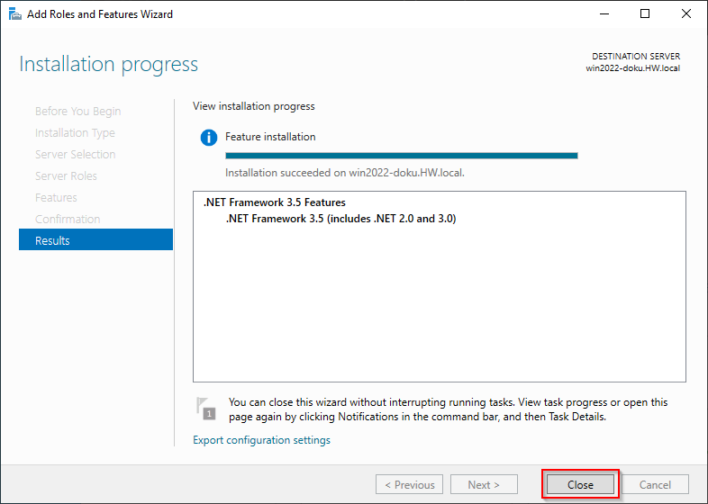
Task: Click the installation progress bar
Action: tap(402, 156)
